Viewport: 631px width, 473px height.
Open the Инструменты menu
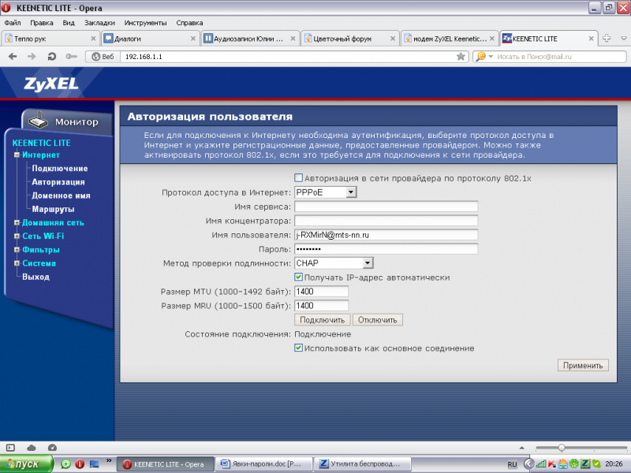[x=145, y=23]
